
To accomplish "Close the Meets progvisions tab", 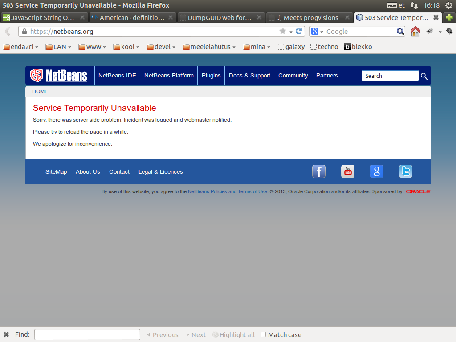I will pyautogui.click(x=347, y=17).
